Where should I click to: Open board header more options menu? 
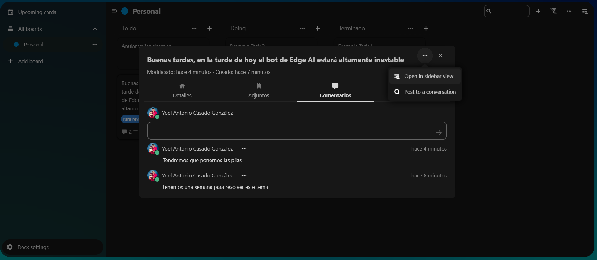point(569,11)
